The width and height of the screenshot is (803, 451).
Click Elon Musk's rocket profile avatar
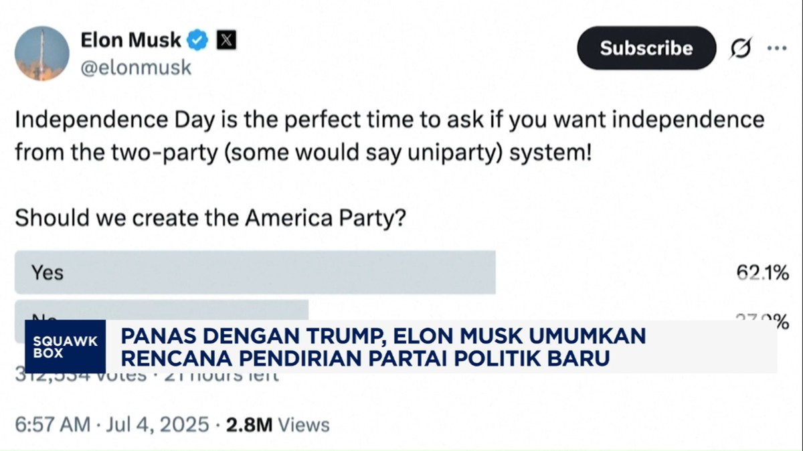coord(41,54)
